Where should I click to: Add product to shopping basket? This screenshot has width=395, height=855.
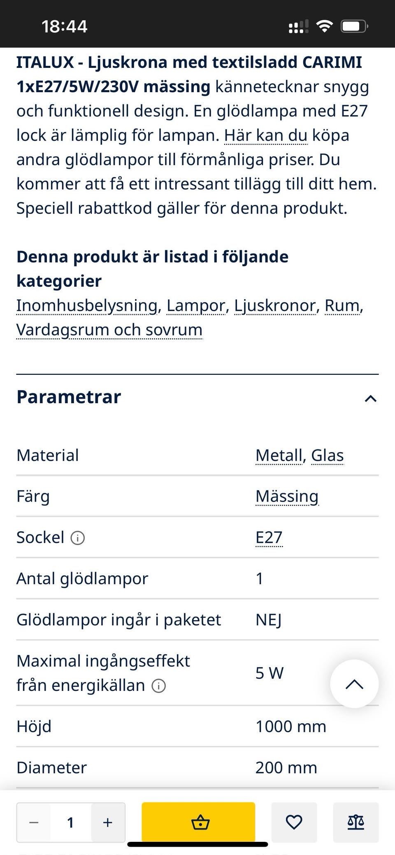198,822
